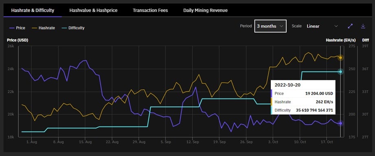Viewport: 375px width, 156px height.
Task: Click the yellow Hashrate endpoint marker
Action: [x=340, y=58]
